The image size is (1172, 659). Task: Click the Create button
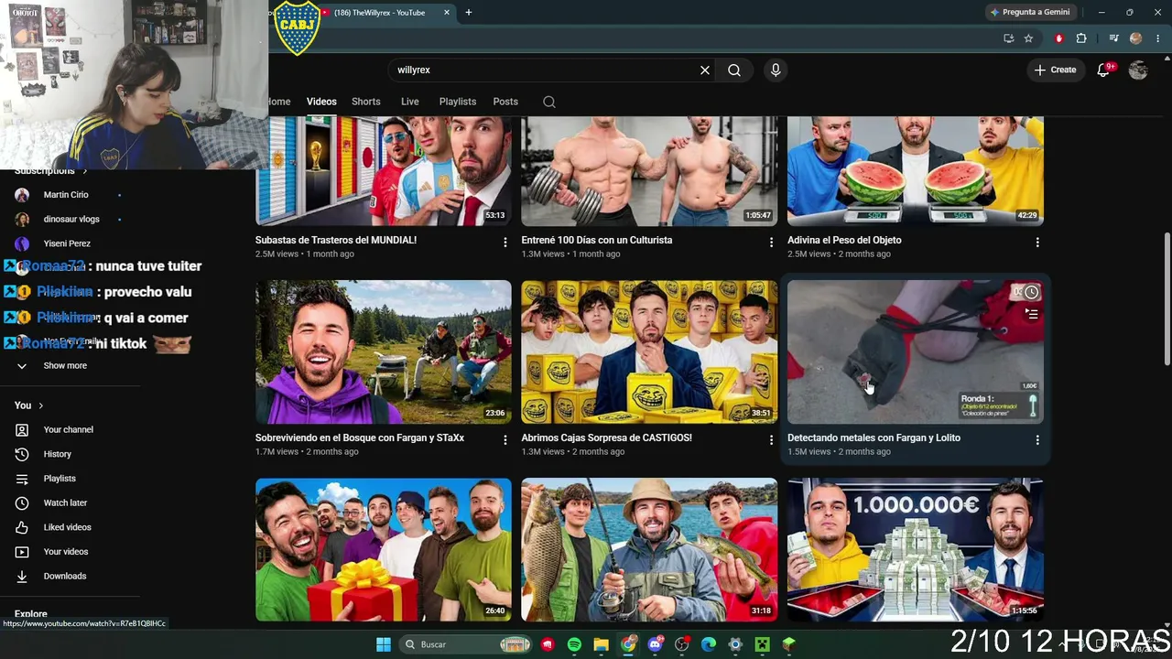(1056, 70)
